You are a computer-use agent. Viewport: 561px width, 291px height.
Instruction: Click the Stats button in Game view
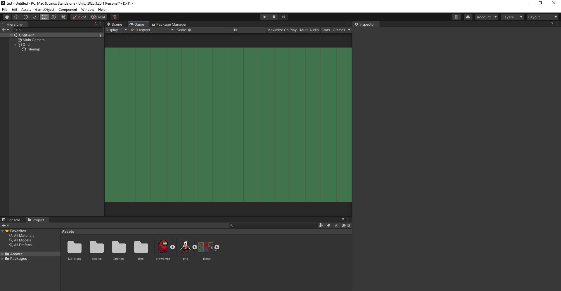coord(325,30)
